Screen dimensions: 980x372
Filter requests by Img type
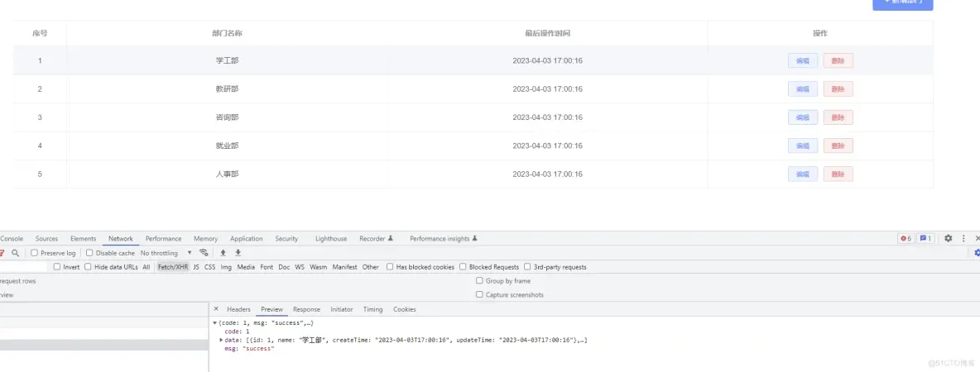click(226, 266)
